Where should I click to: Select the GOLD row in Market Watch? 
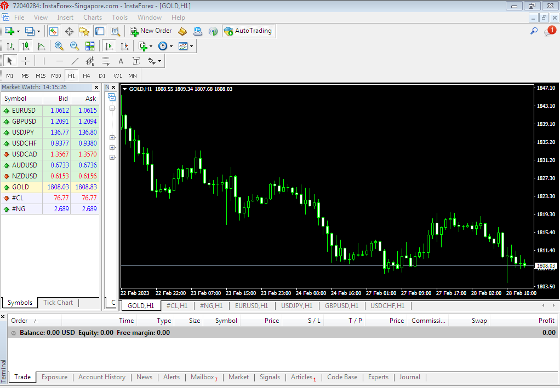click(x=50, y=187)
